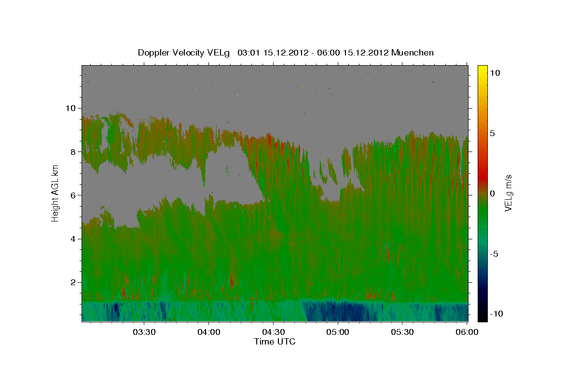Viewport: 579px width, 386px height.
Task: Click the '04:00' time tick label
Action: click(209, 332)
